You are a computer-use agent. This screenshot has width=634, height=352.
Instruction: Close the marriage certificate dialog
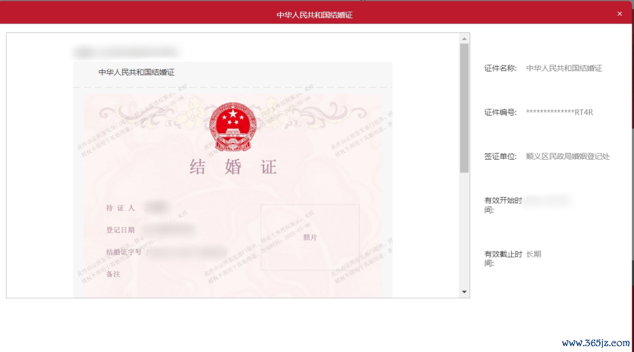pos(619,13)
